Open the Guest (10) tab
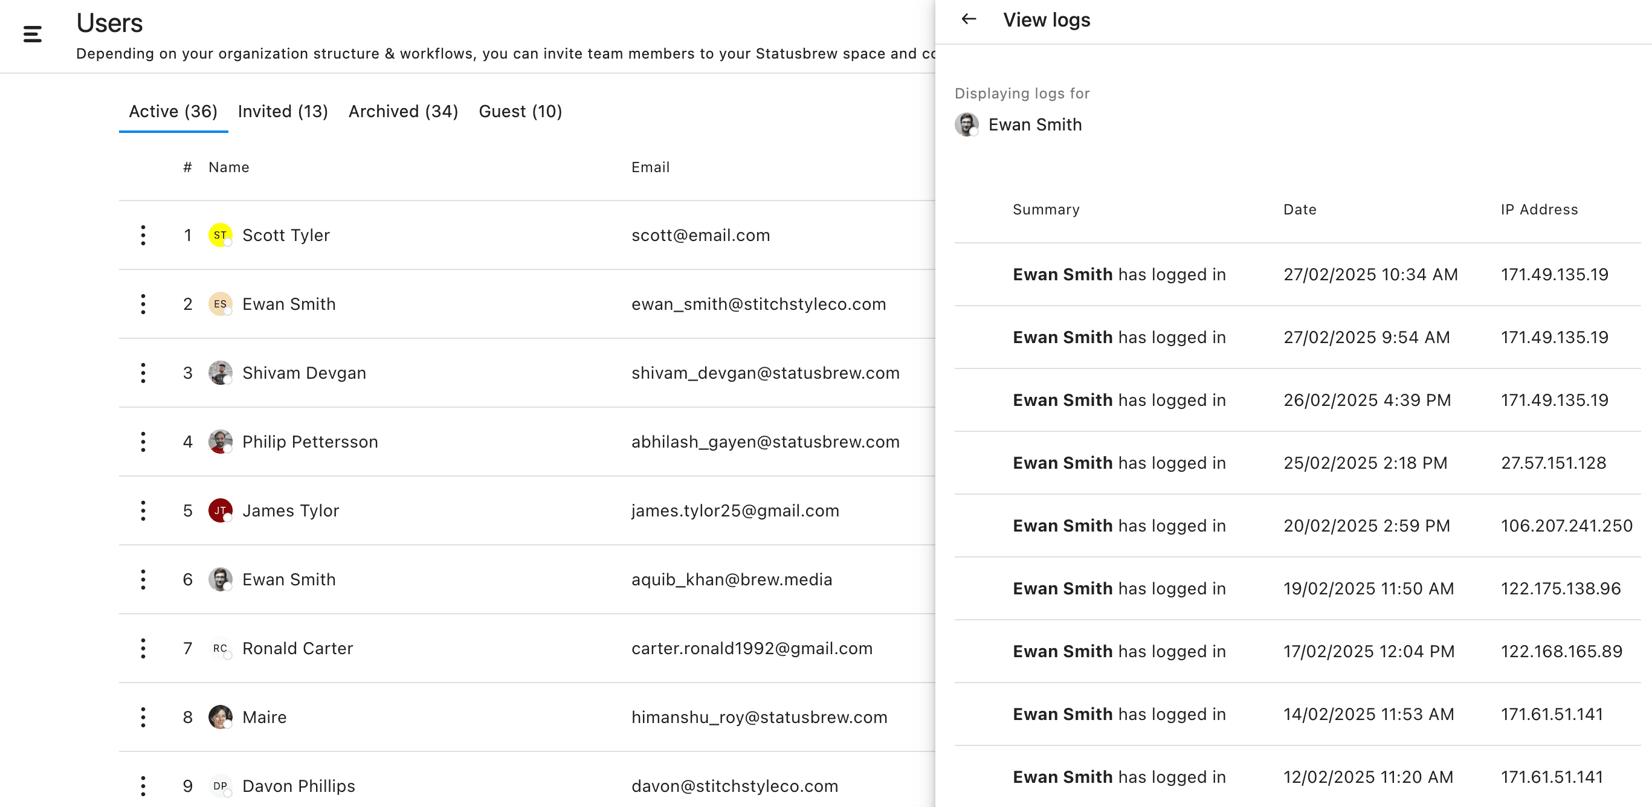The image size is (1652, 807). [x=520, y=112]
